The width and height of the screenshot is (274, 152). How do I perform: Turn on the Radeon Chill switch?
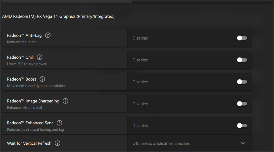[x=242, y=60]
